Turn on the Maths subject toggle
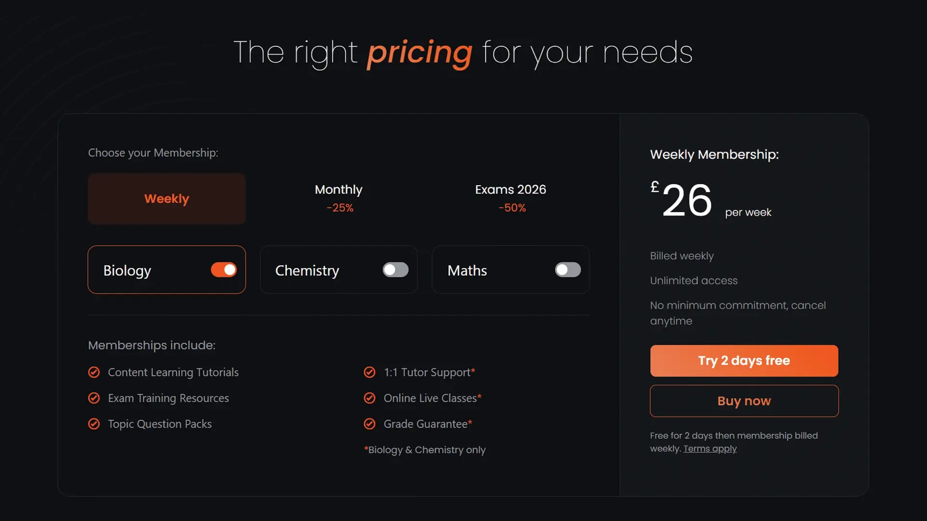The width and height of the screenshot is (927, 521). [568, 270]
